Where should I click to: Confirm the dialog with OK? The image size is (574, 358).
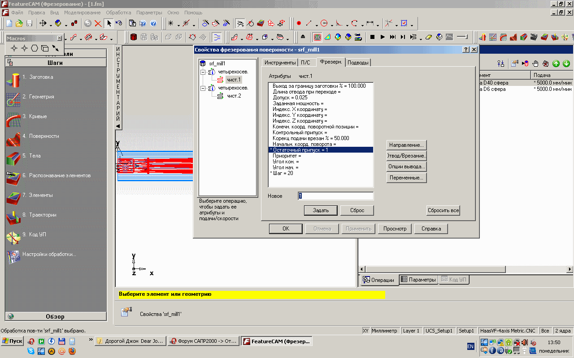(286, 229)
